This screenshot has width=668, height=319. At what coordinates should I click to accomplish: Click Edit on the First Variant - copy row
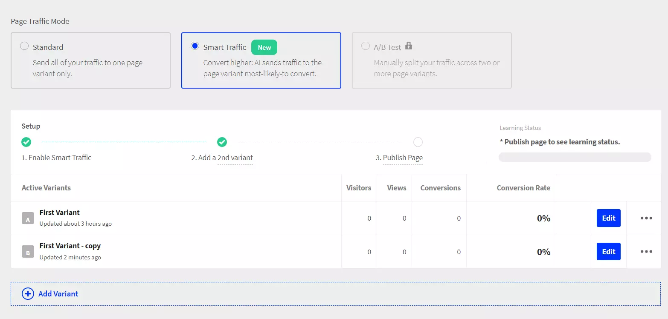[608, 251]
